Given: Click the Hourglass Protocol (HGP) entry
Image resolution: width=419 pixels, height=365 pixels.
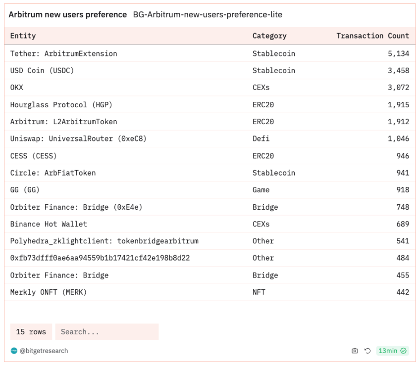Looking at the screenshot, I should pyautogui.click(x=61, y=104).
